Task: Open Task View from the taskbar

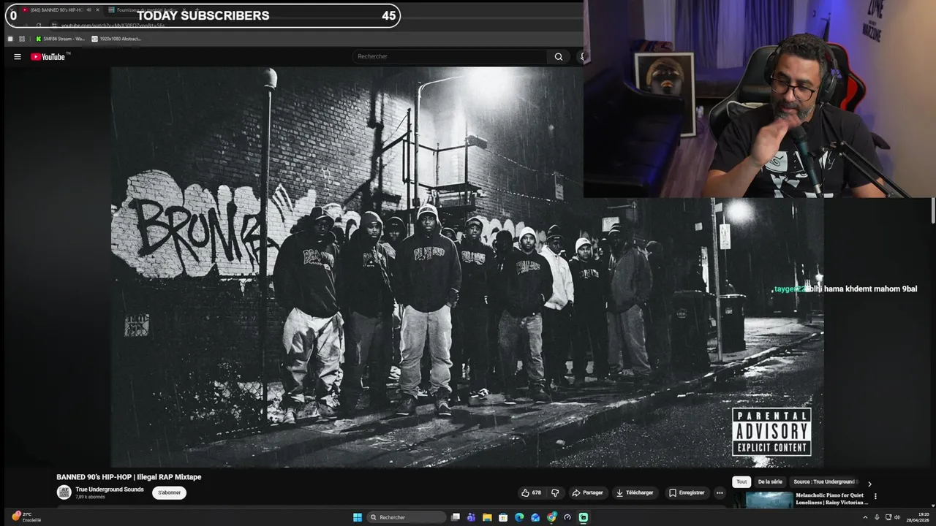Action: tap(456, 517)
